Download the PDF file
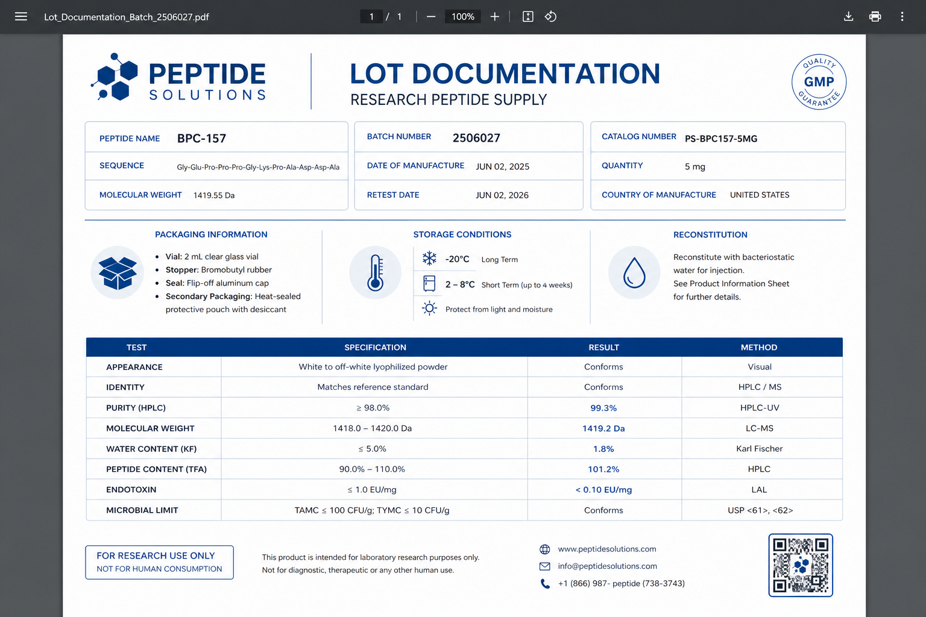The image size is (926, 617). pyautogui.click(x=848, y=16)
